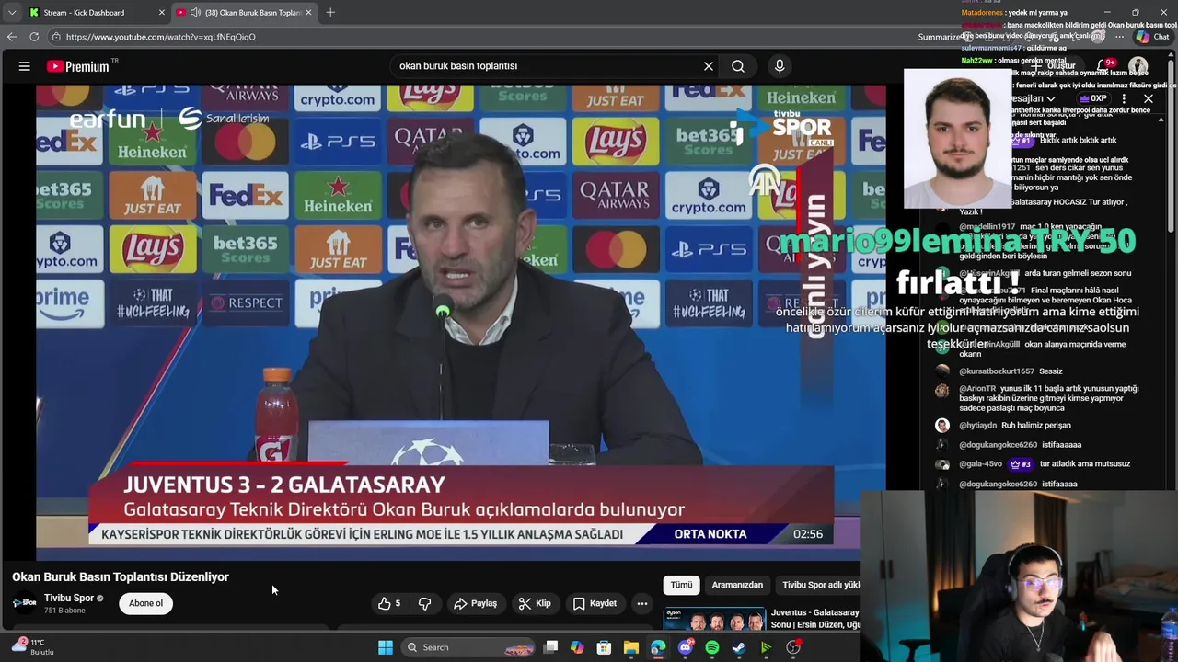Select the Tümü filter chip

click(x=681, y=585)
